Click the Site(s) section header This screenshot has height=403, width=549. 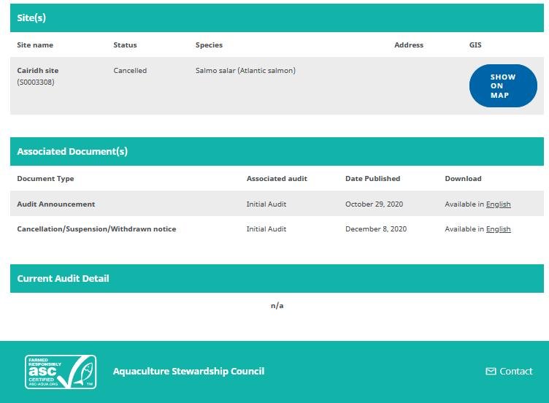click(x=31, y=18)
